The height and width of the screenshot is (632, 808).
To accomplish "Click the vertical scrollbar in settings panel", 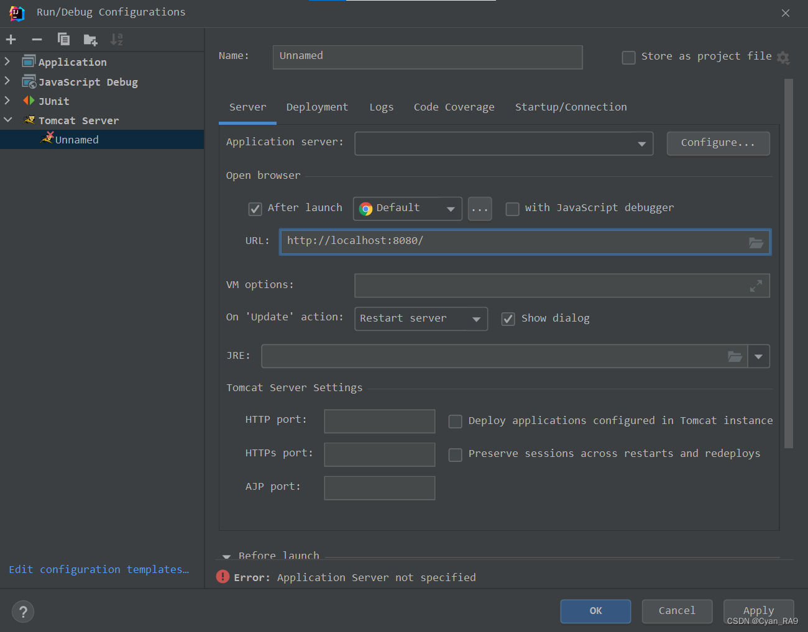I will 789,263.
